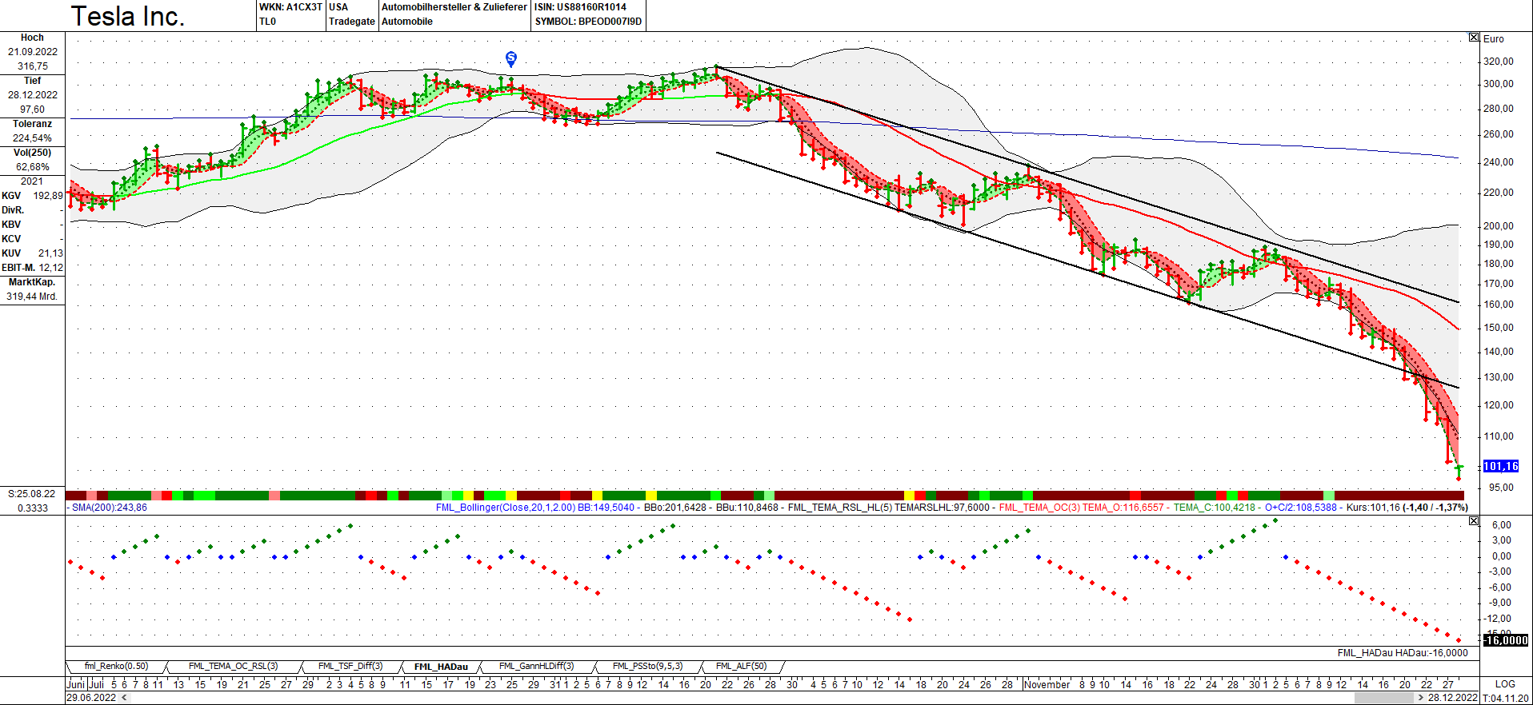The image size is (1533, 705).
Task: Click the FML_HADau HADau:-16,0000 readout
Action: pos(1403,653)
